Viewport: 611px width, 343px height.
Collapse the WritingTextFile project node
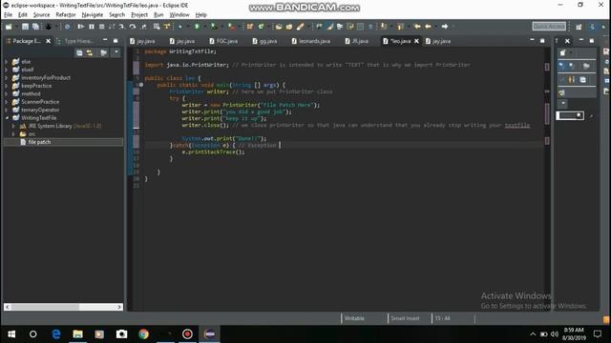pos(7,118)
